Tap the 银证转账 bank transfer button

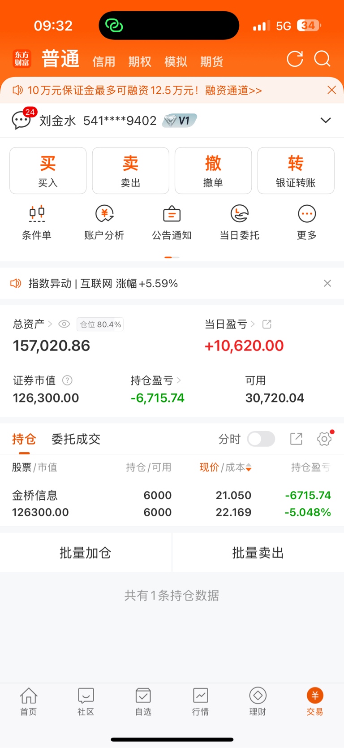pyautogui.click(x=296, y=171)
